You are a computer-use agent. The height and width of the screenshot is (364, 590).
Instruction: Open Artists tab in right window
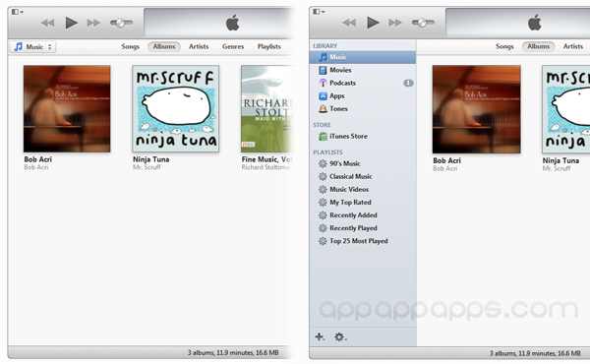(573, 46)
